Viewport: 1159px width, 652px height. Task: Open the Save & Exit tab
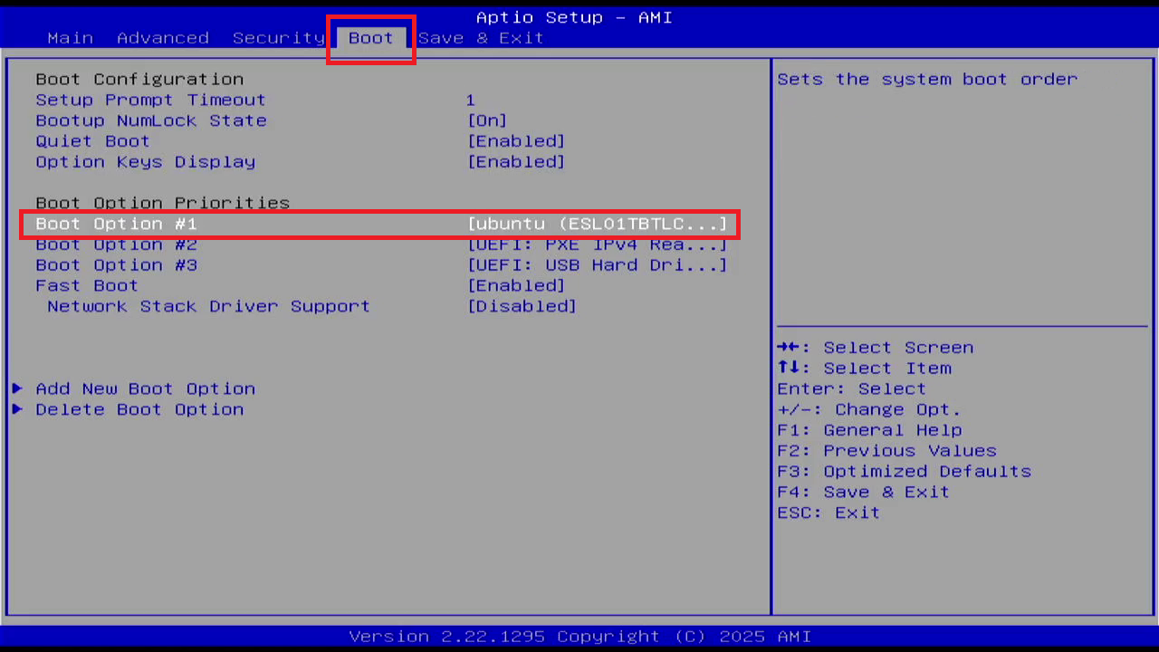[481, 38]
